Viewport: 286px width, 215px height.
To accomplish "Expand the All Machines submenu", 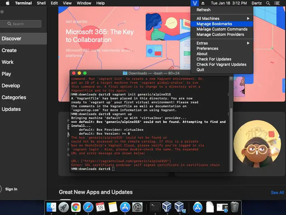I will 222,18.
